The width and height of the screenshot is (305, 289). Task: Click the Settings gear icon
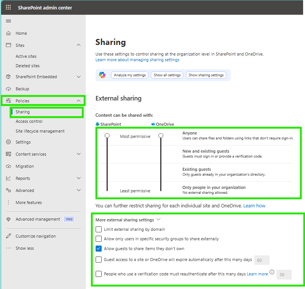click(8, 142)
